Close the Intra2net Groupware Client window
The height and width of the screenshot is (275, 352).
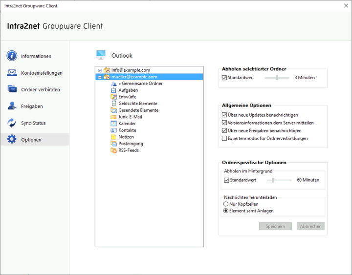tap(346, 5)
